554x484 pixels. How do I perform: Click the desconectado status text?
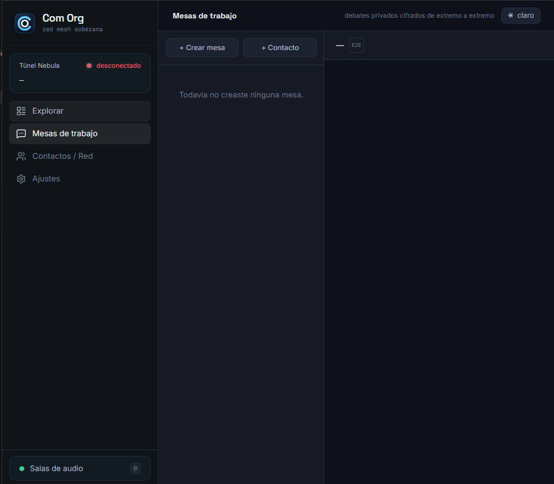tap(118, 66)
